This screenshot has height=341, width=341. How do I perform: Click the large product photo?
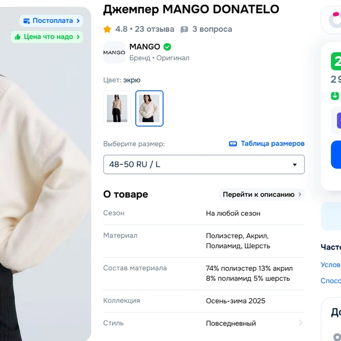45,188
